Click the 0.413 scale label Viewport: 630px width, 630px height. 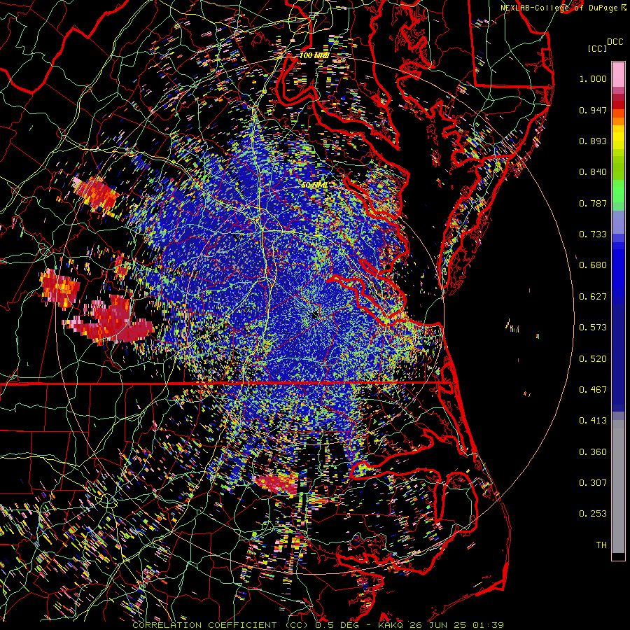click(x=593, y=421)
